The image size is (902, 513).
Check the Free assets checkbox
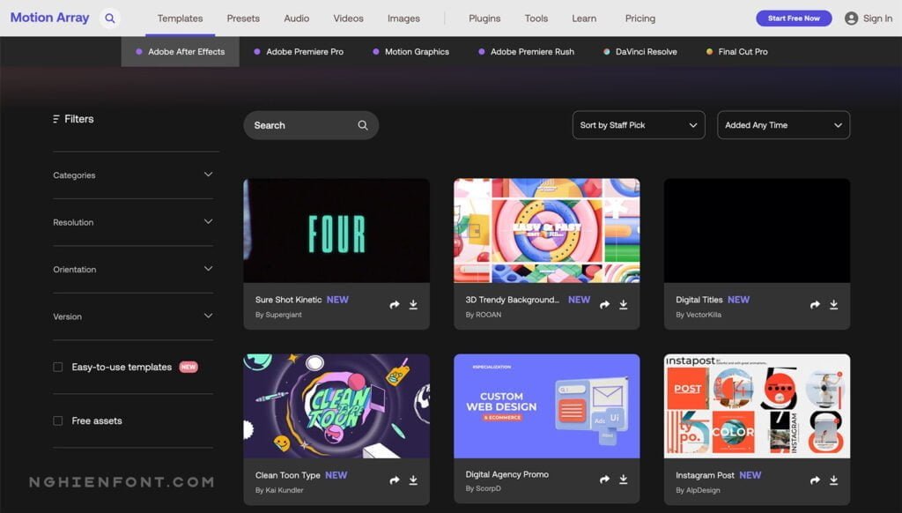[58, 420]
